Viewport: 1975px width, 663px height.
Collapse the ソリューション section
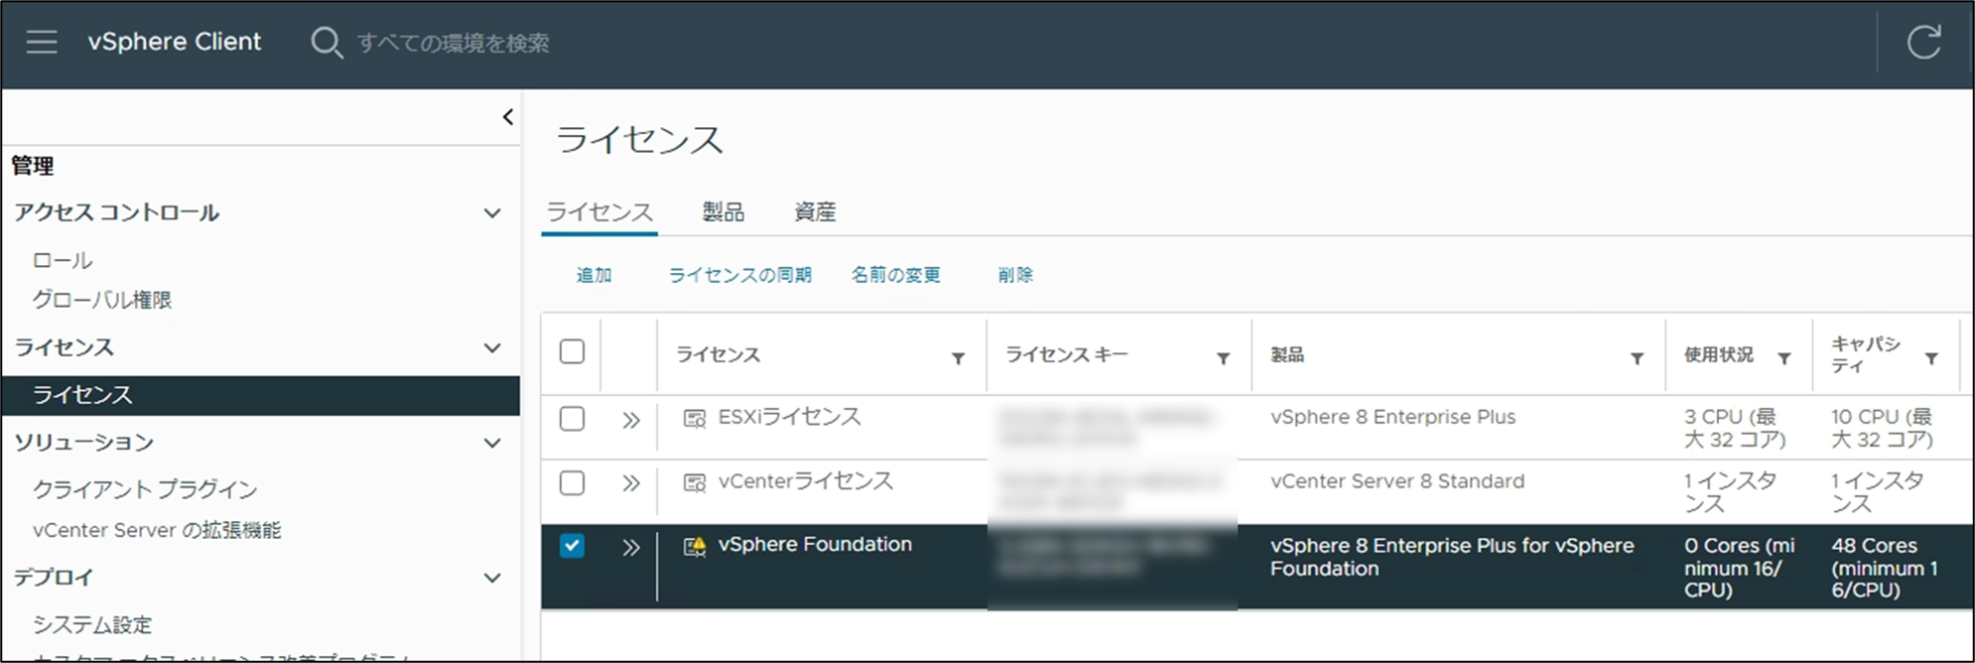pyautogui.click(x=491, y=443)
